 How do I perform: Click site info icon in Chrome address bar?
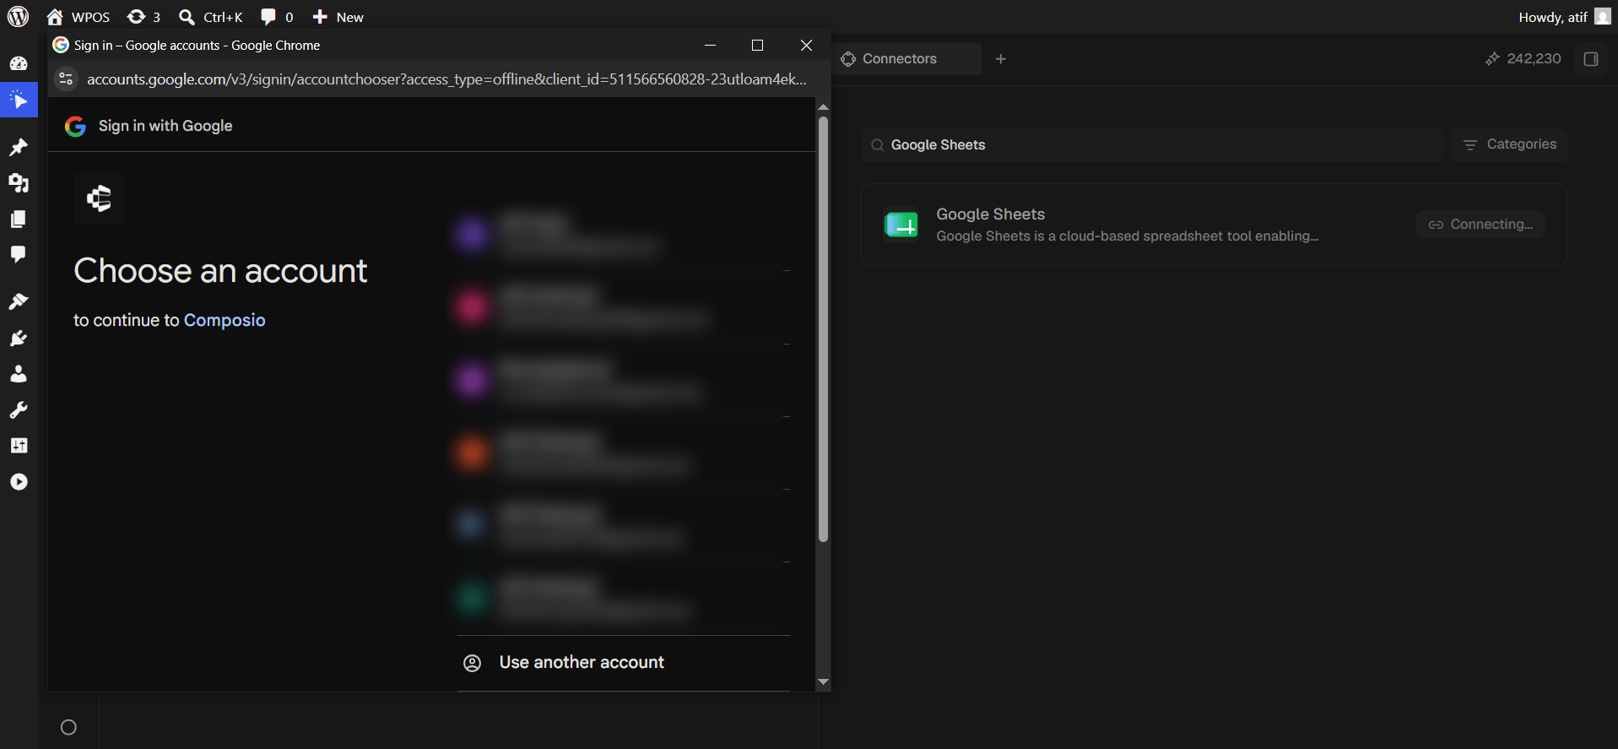coord(67,79)
